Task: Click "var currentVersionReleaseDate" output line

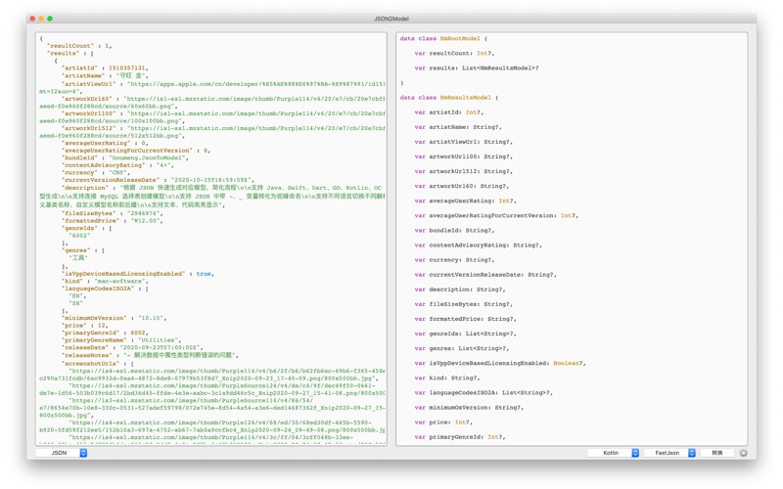Action: tap(485, 275)
